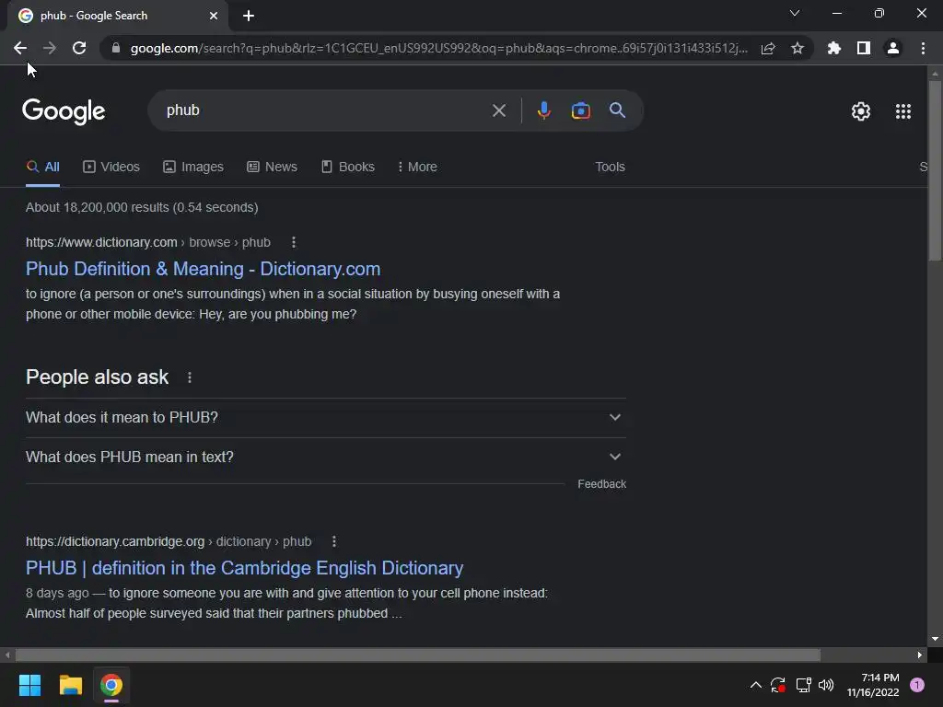Click the dictionary.cambridge.org result URL
This screenshot has height=707, width=943.
tap(169, 541)
